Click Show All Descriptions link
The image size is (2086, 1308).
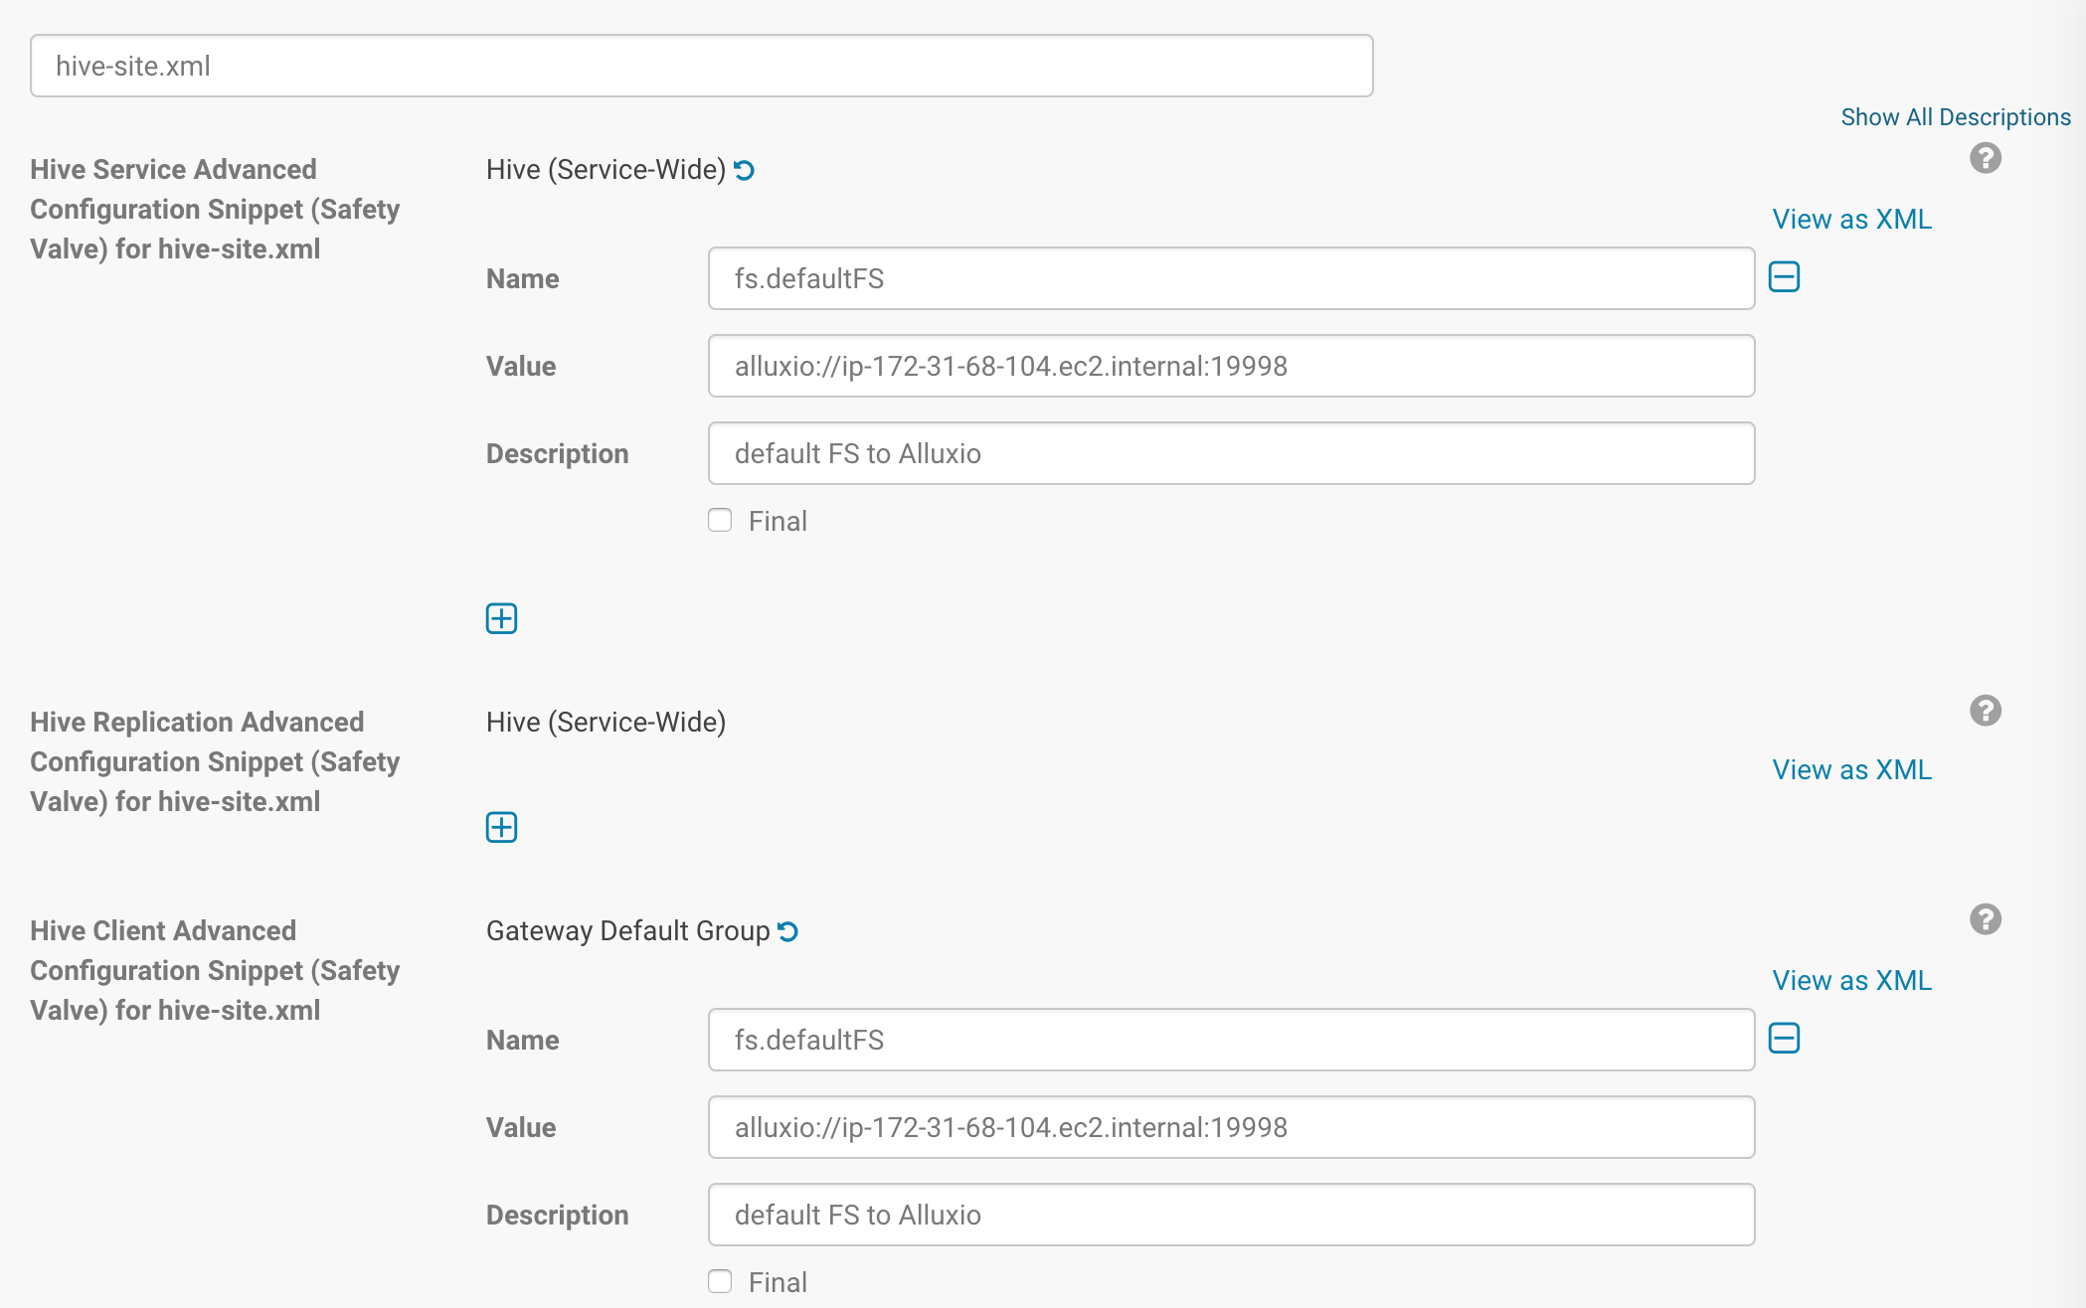pyautogui.click(x=1956, y=117)
